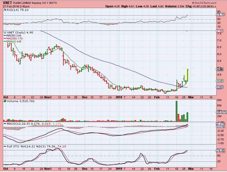Click the 7.70 MA(200) axis value tag
The image size is (227, 172).
pos(220,31)
